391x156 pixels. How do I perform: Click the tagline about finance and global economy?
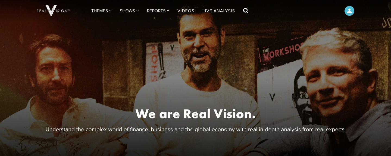(196, 130)
